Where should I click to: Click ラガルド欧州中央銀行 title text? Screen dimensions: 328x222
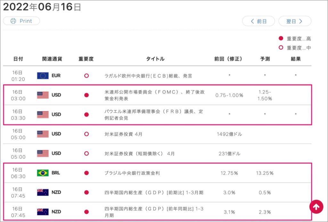point(148,76)
